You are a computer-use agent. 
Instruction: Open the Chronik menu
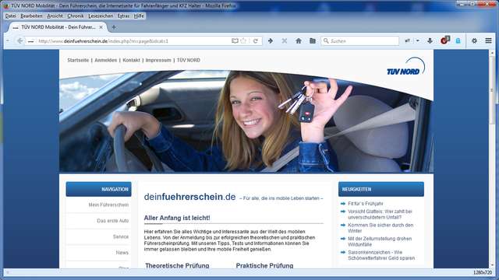[x=76, y=16]
